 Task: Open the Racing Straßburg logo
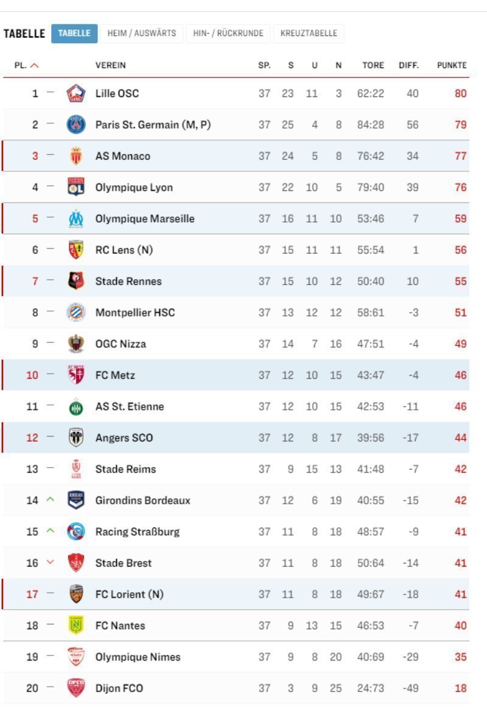[75, 531]
